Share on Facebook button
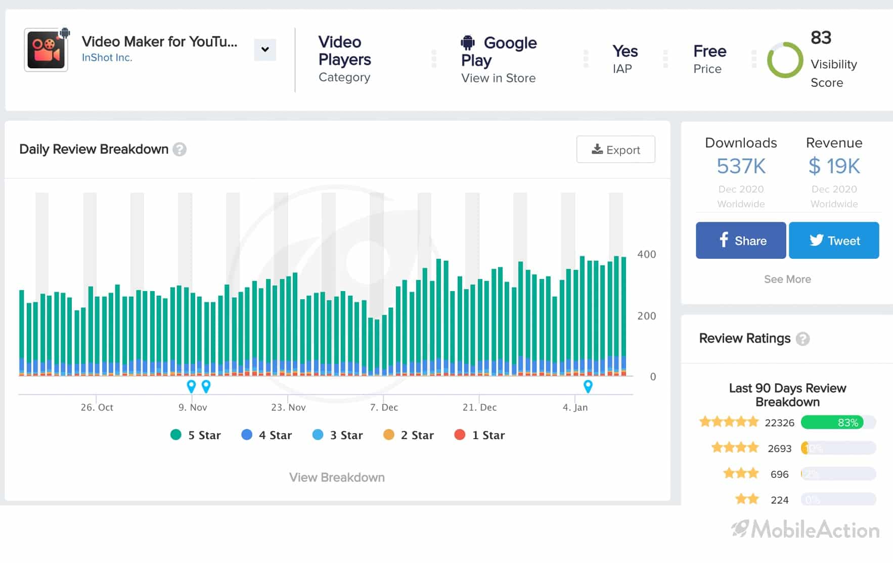 741,241
